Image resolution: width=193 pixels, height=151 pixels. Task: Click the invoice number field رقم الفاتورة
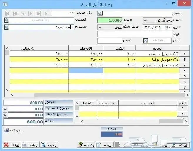click(x=63, y=13)
